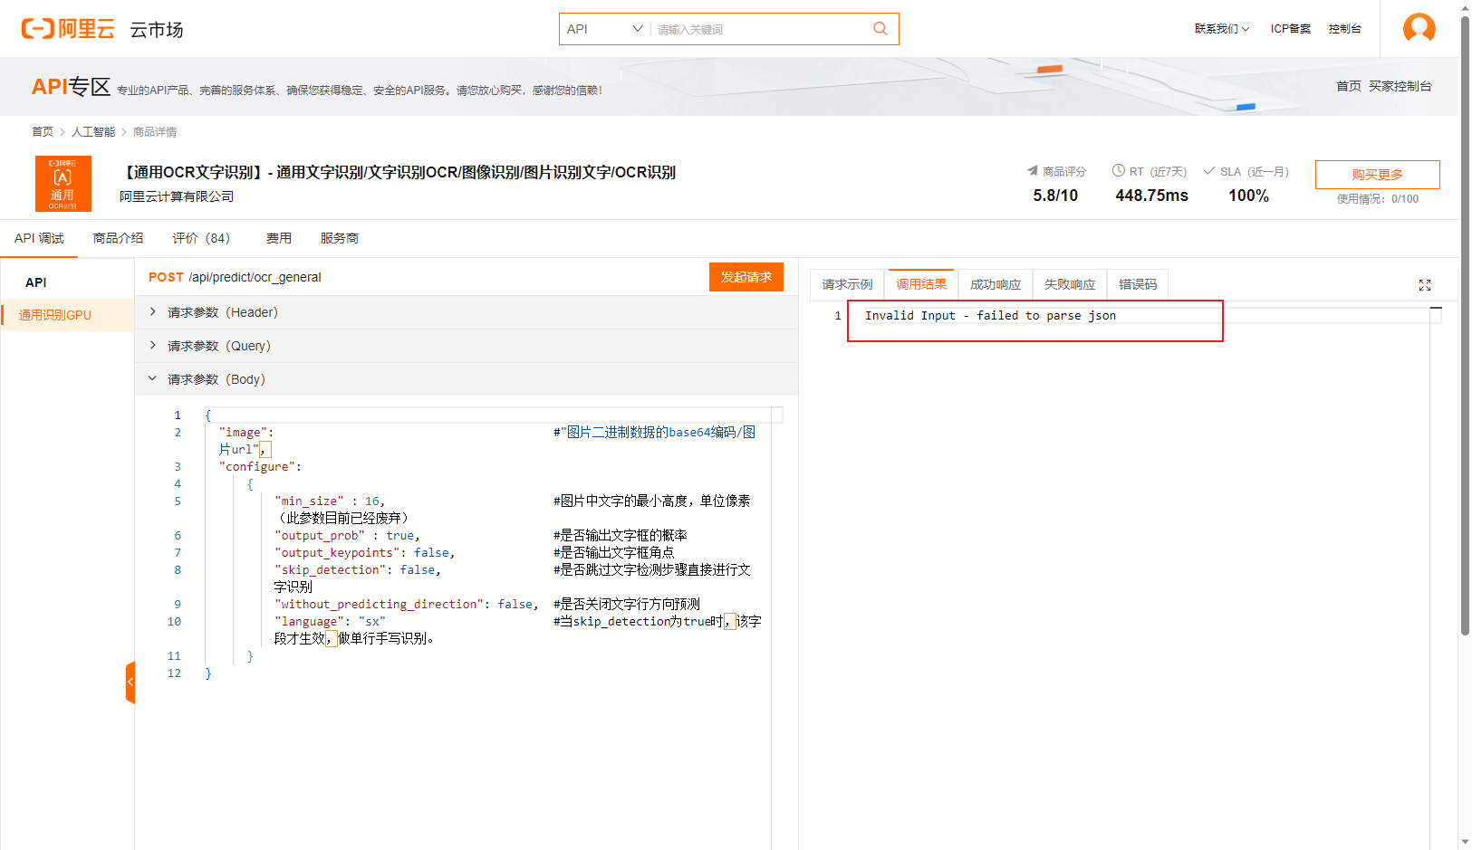This screenshot has width=1472, height=850.
Task: Click the "without_predicting_direction" line
Action: [x=407, y=605]
